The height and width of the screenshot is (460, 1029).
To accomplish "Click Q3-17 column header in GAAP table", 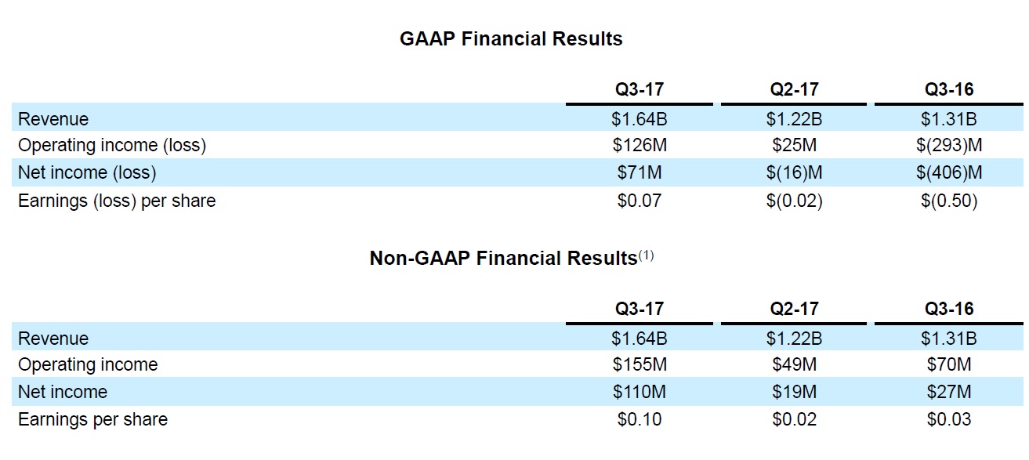I will coord(639,89).
